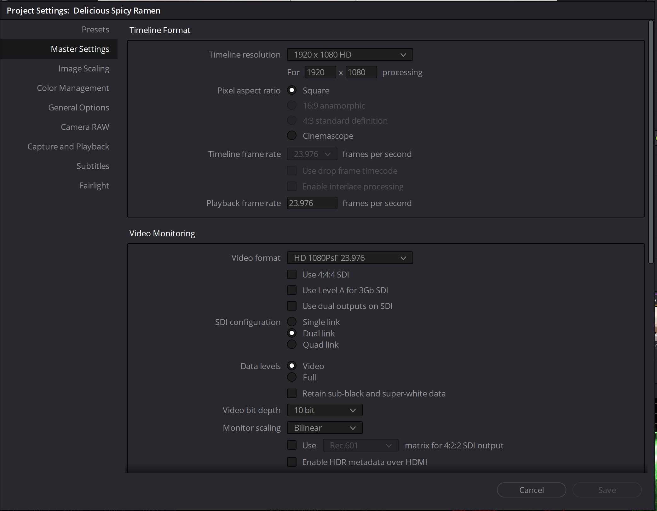
Task: Open the Monitor scaling dropdown
Action: pyautogui.click(x=324, y=428)
